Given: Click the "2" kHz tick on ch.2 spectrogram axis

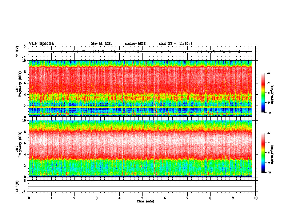Looking at the screenshot, I should [x=25, y=166].
